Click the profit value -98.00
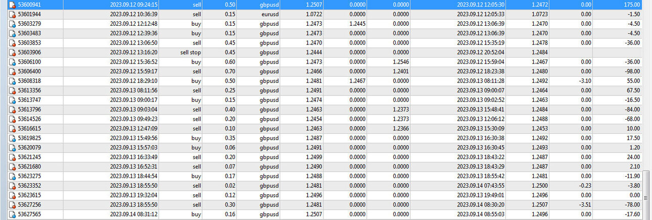Viewport: 652px width, 220px height. [x=631, y=71]
